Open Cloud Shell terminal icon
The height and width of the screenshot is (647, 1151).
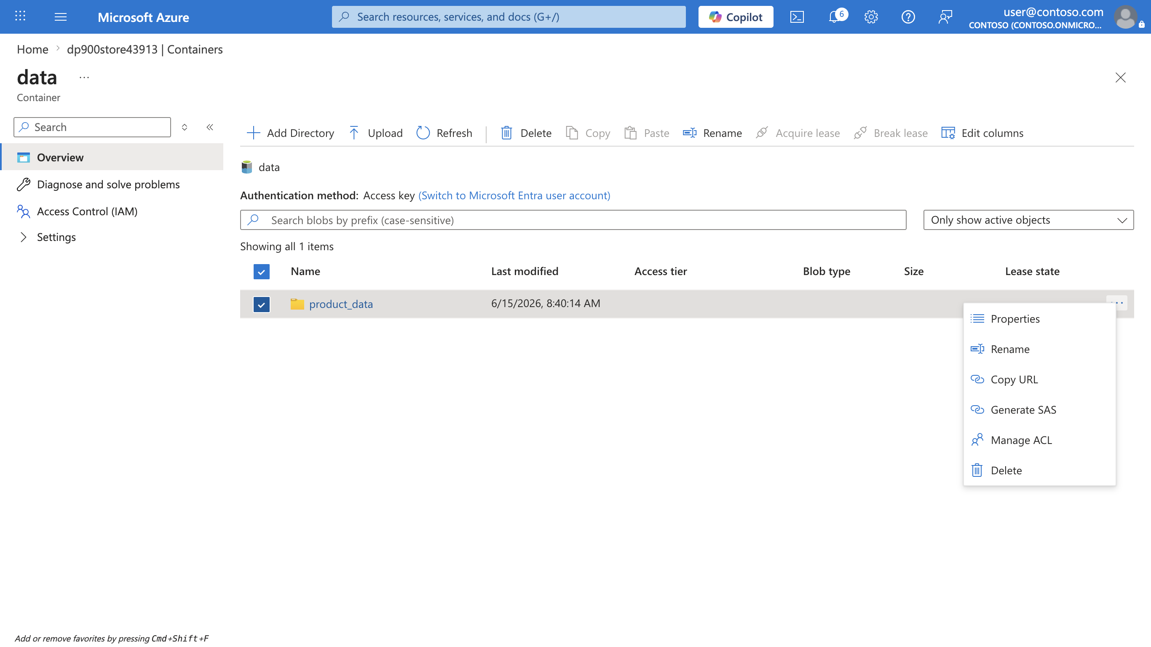797,17
